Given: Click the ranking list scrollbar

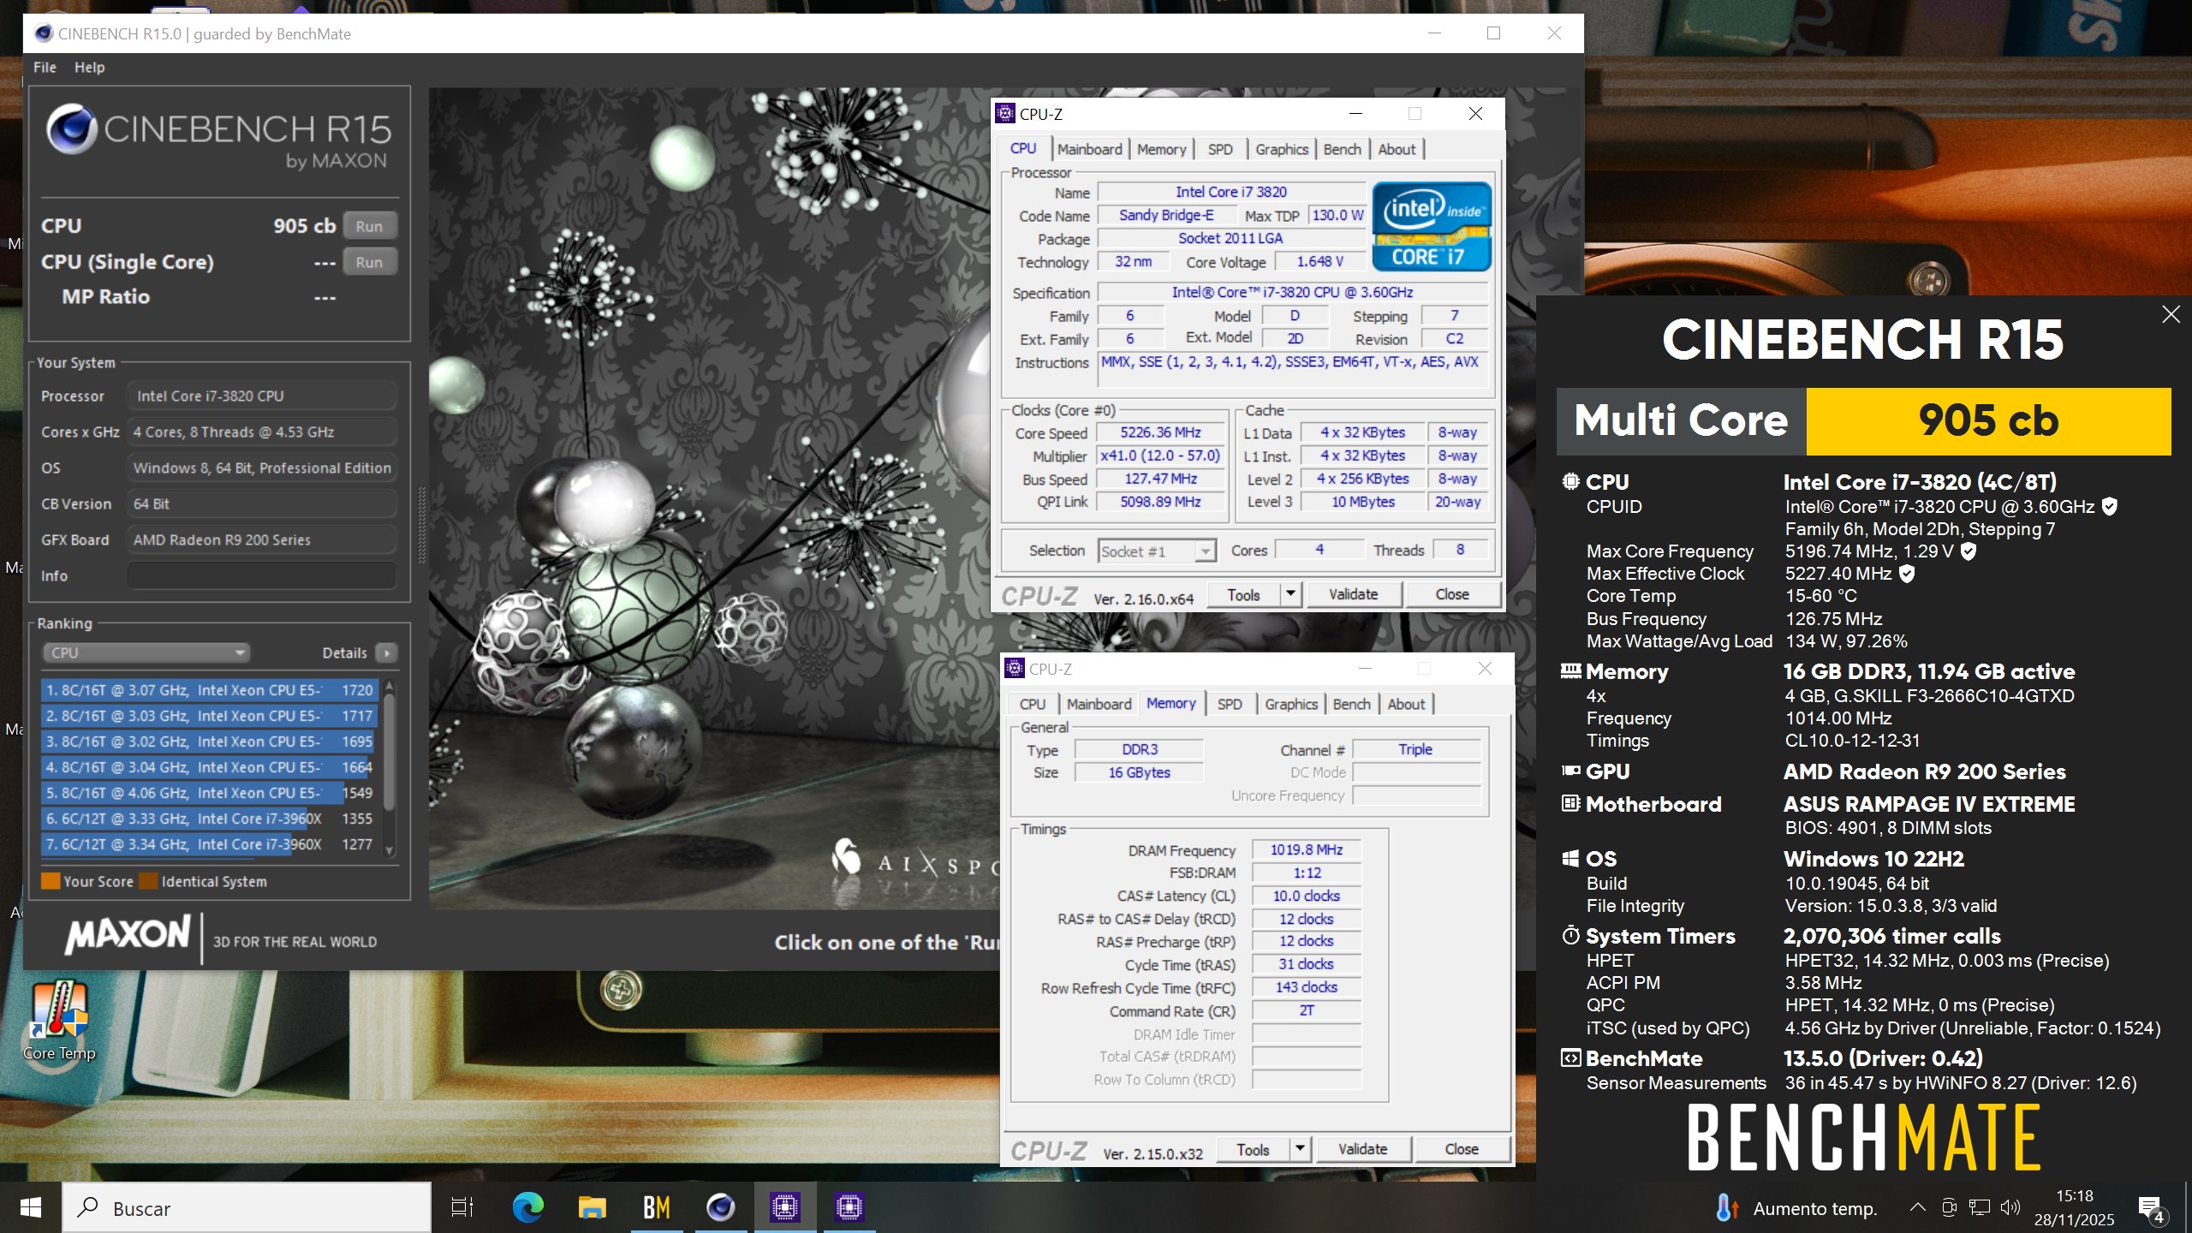Looking at the screenshot, I should click(390, 753).
